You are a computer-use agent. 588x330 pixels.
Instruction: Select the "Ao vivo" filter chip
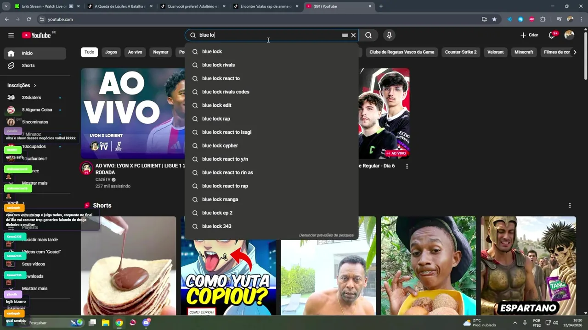click(x=135, y=52)
